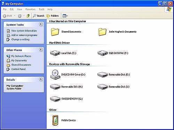This screenshot has width=174, height=130.
Task: Toggle the Folders pane button
Action: (x=53, y=16)
